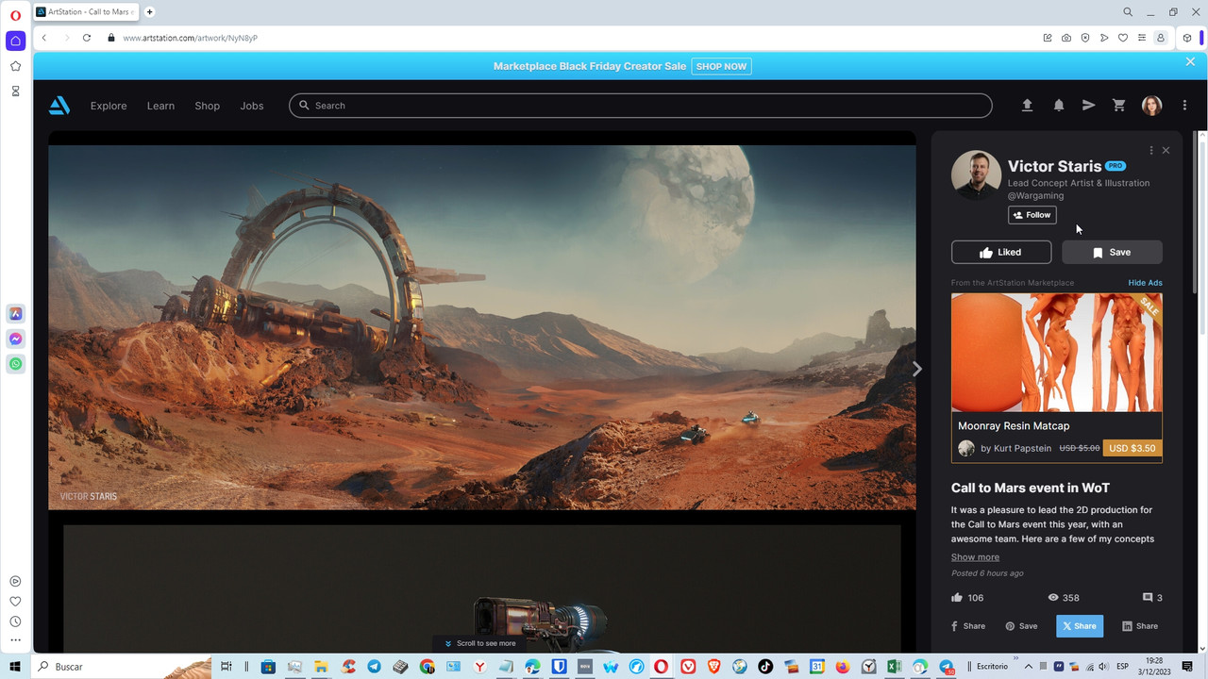Open the upload artwork icon
Image resolution: width=1208 pixels, height=679 pixels.
coord(1028,106)
